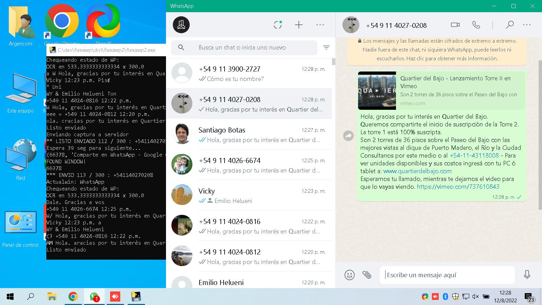This screenshot has width=542, height=305.
Task: Click the message input box
Action: [x=447, y=275]
